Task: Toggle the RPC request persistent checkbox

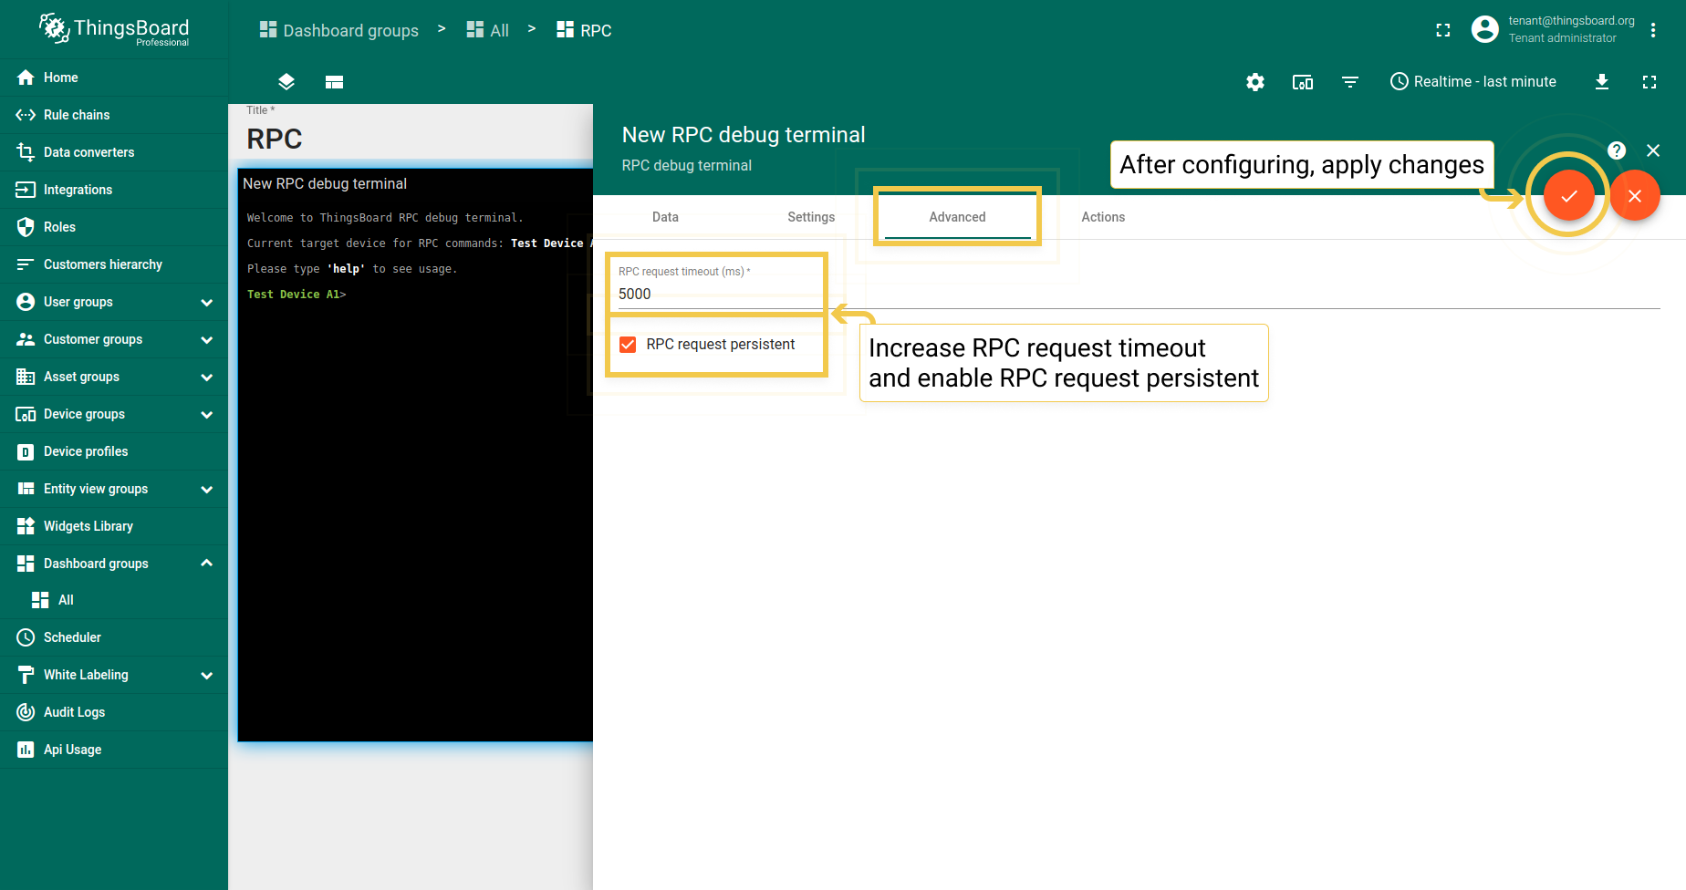Action: point(628,345)
